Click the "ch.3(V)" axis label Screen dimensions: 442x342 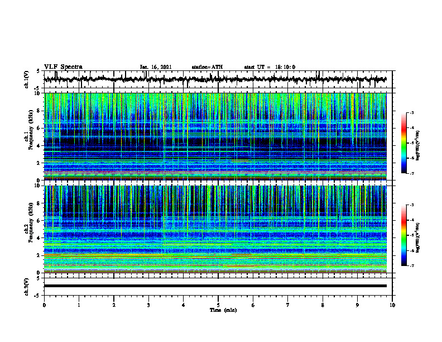[26, 287]
